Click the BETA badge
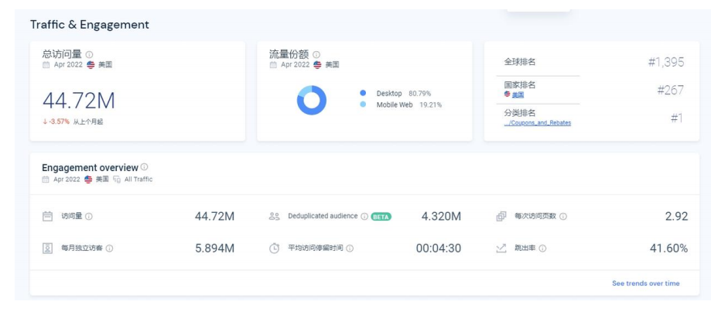This screenshot has height=312, width=711. 381,217
